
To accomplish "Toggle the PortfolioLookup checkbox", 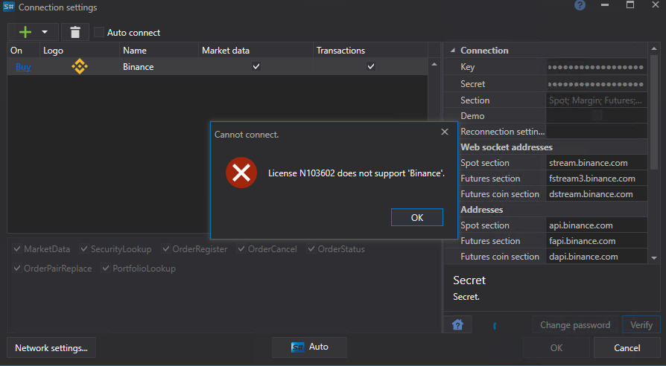I will tap(106, 269).
